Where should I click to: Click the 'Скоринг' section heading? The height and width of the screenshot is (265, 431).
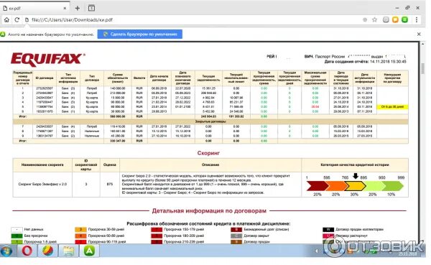tap(208, 153)
